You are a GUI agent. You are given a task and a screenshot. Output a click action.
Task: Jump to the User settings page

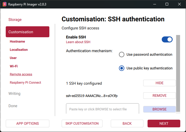tap(13, 58)
